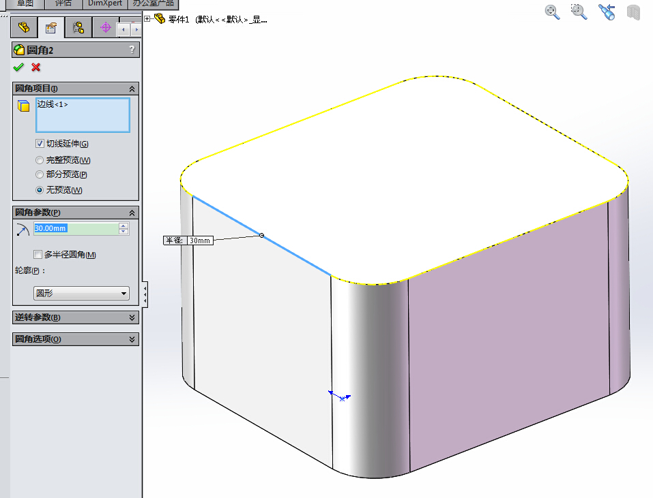Click the highlighted blue edge on model
The width and height of the screenshot is (653, 498).
tap(261, 235)
